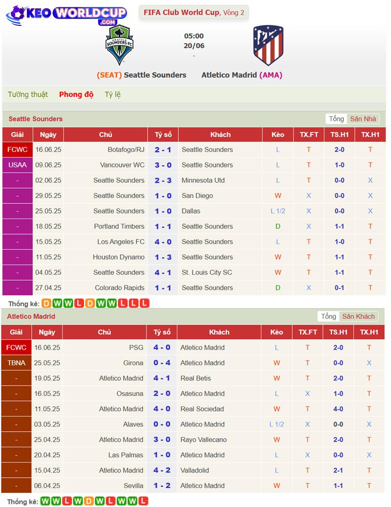Select Tổng filter in Atletico Madrid section
The image size is (391, 507).
tap(328, 316)
